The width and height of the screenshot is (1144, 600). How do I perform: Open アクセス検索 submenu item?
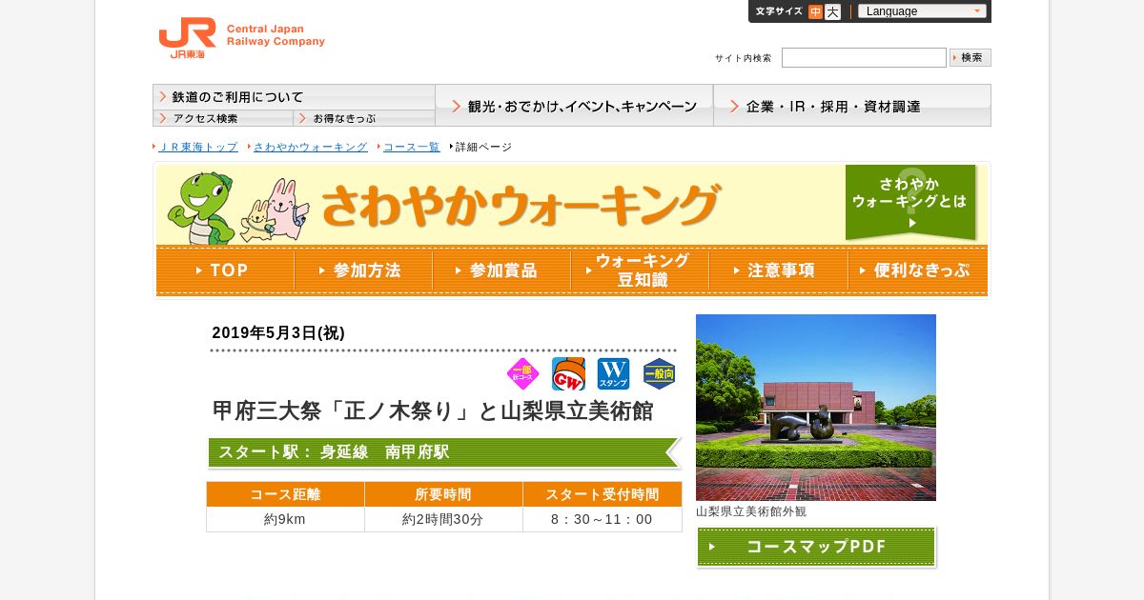223,118
